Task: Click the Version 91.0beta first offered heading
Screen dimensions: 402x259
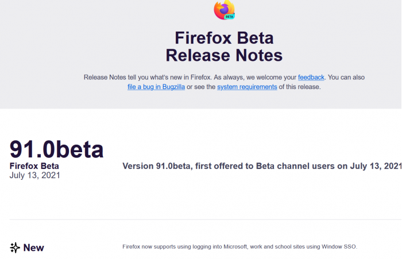Action: tap(262, 166)
